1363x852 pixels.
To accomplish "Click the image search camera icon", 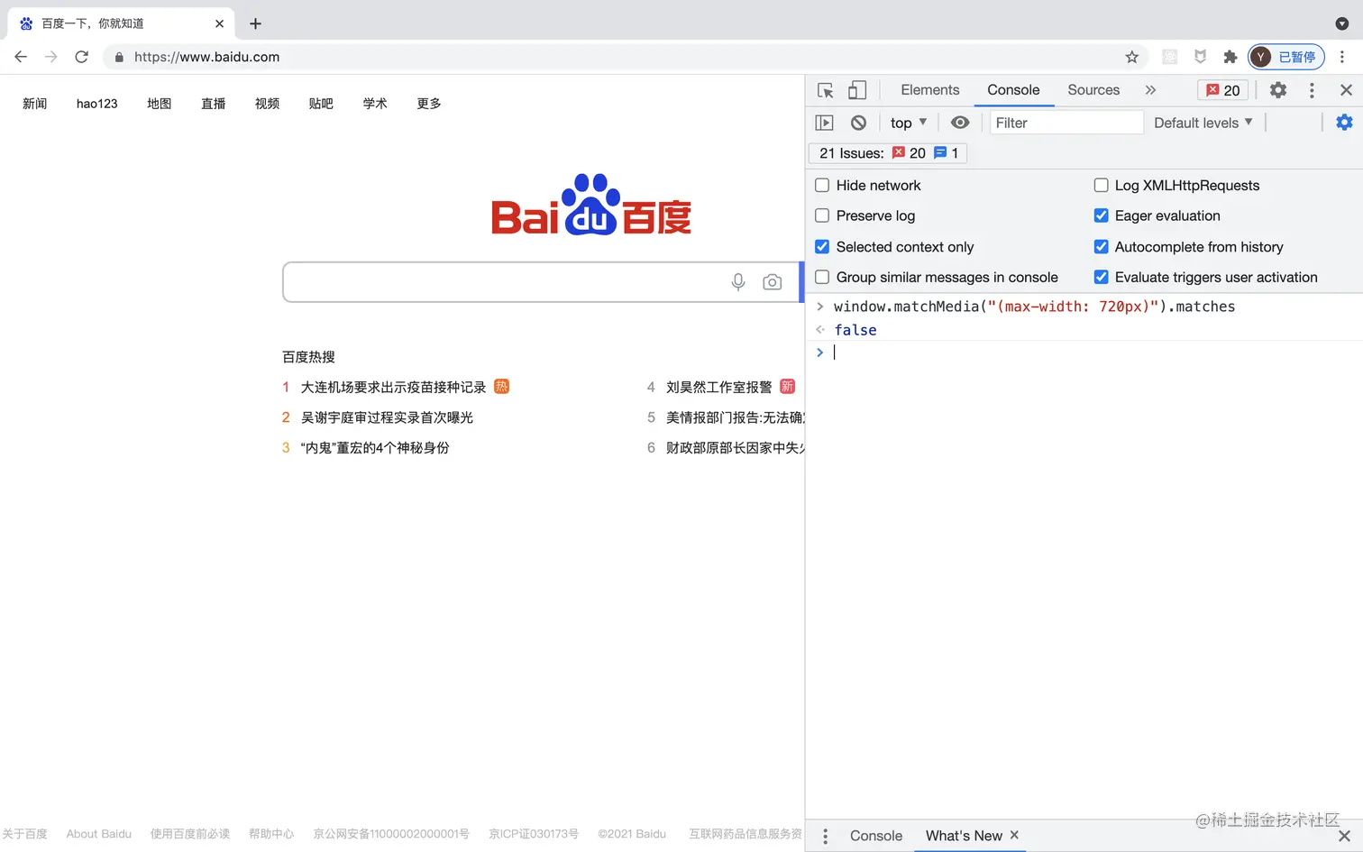I will coord(773,282).
